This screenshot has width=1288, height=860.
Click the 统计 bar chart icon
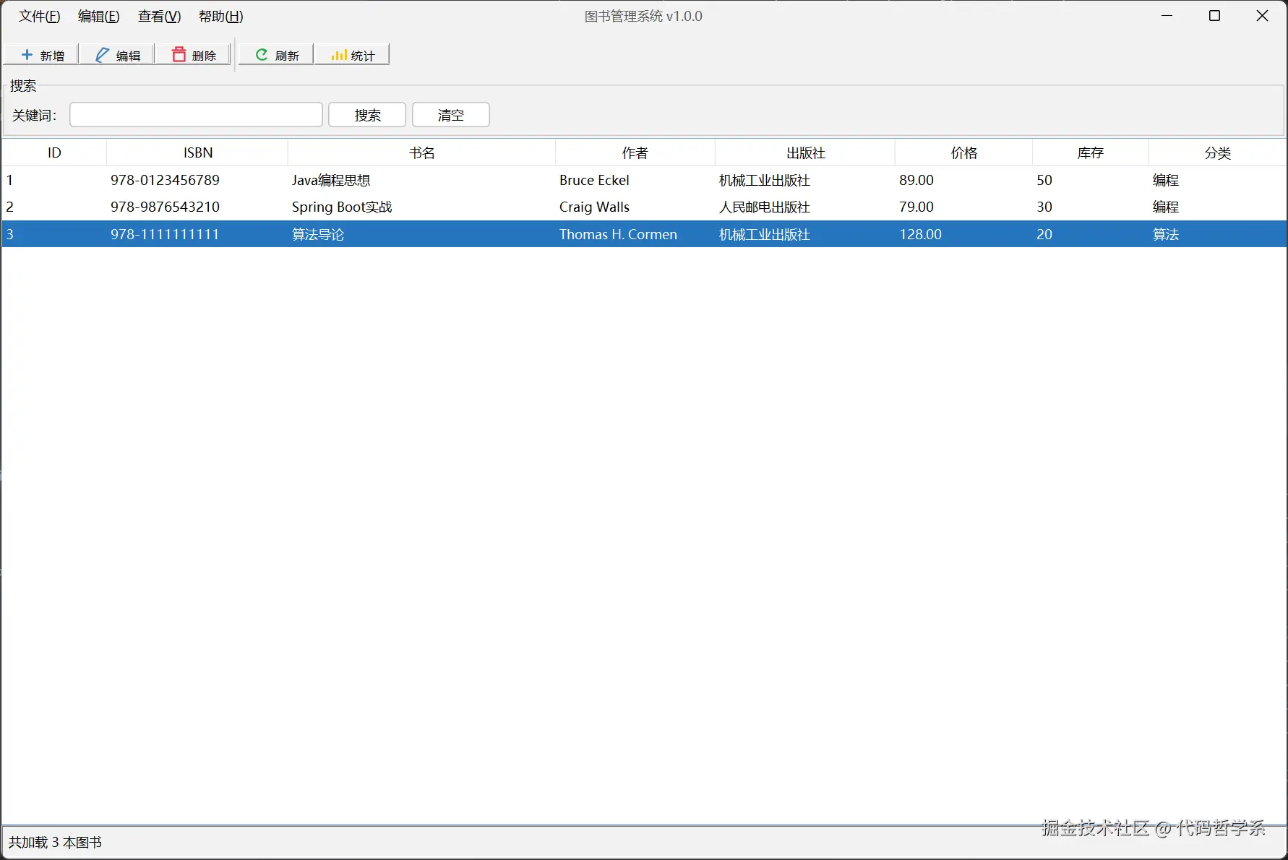(338, 55)
